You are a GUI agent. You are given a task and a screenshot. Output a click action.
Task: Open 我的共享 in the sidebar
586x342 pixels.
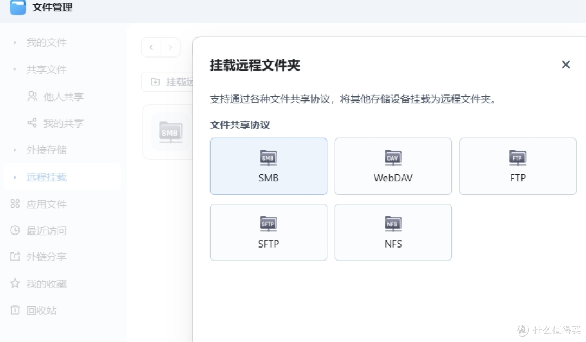tap(63, 123)
